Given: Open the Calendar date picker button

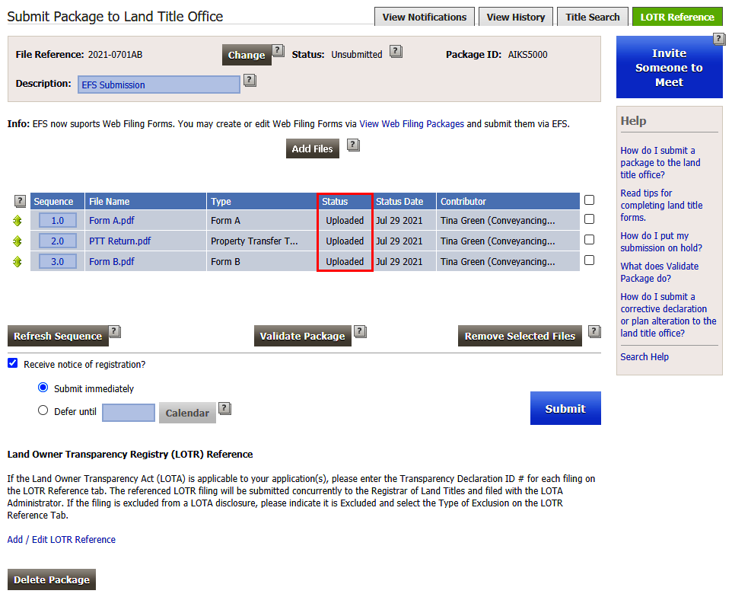Looking at the screenshot, I should click(187, 413).
